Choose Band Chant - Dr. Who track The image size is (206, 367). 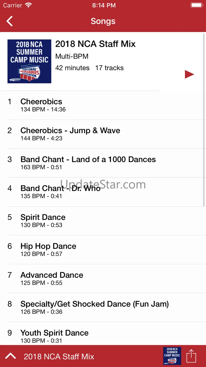(x=60, y=191)
